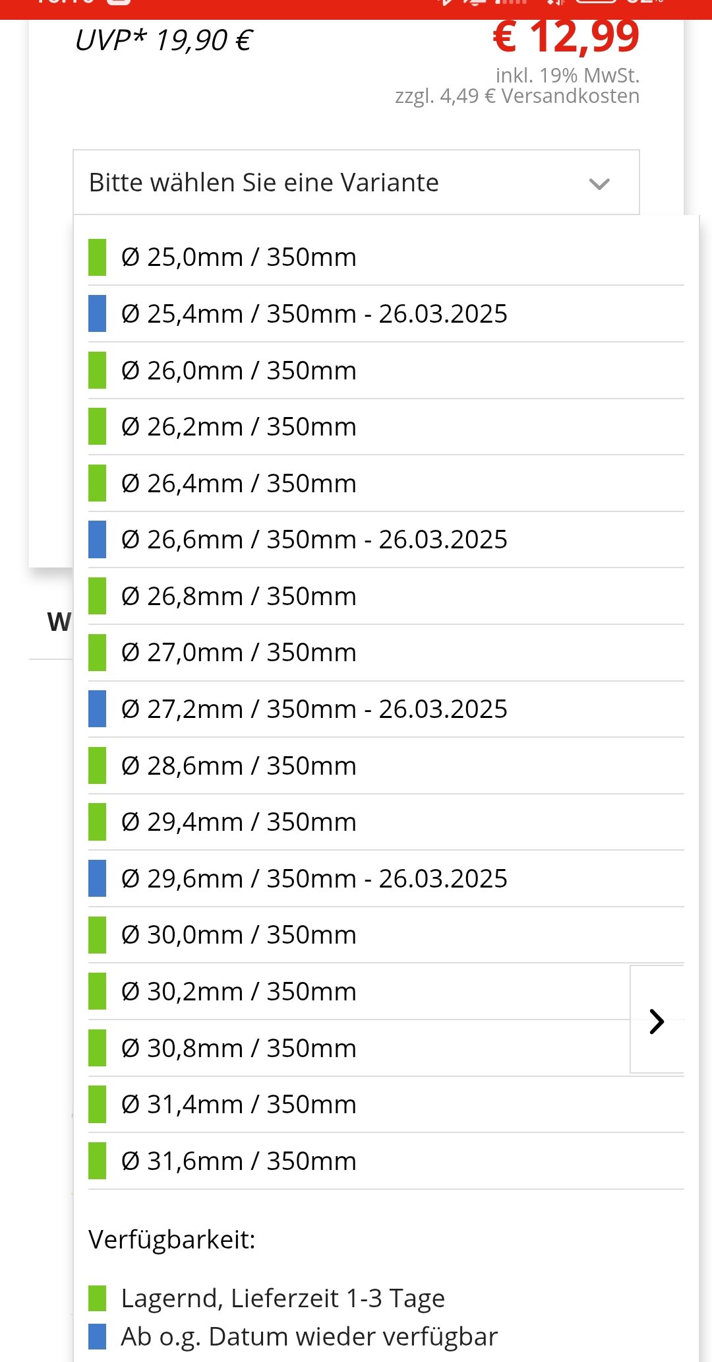This screenshot has width=712, height=1362.
Task: Select the Ø 28,6mm / 350mm option
Action: click(x=239, y=766)
